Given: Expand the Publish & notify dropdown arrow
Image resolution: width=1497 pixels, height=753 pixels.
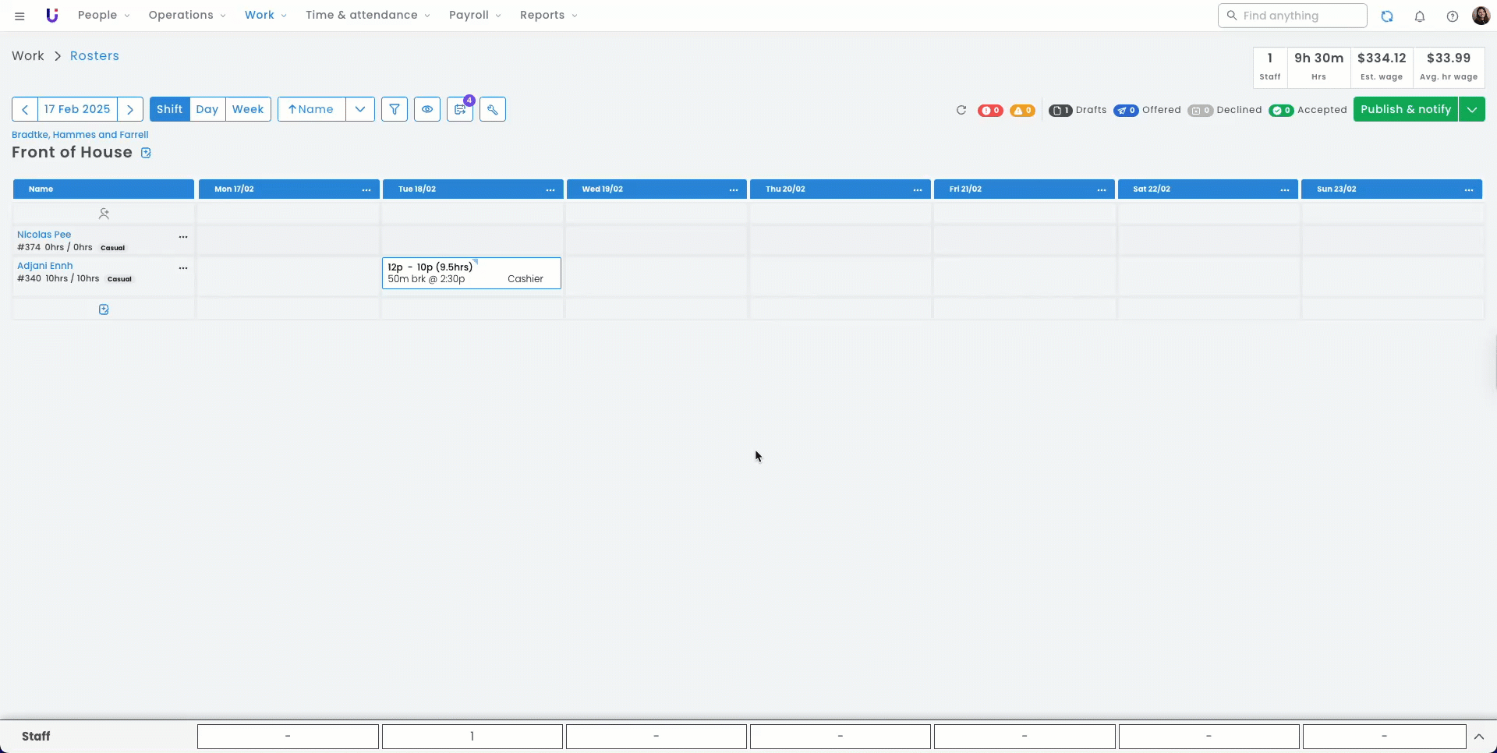Looking at the screenshot, I should (1472, 109).
